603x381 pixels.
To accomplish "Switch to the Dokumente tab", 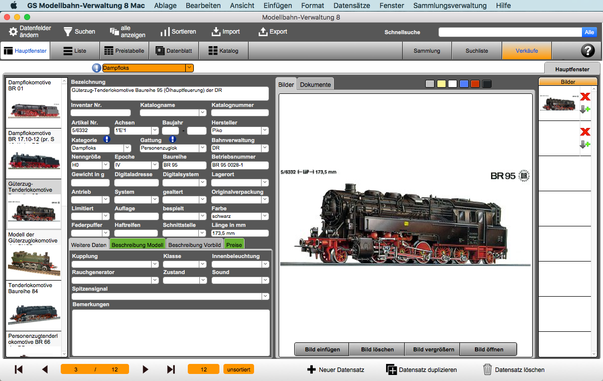I will click(x=315, y=84).
